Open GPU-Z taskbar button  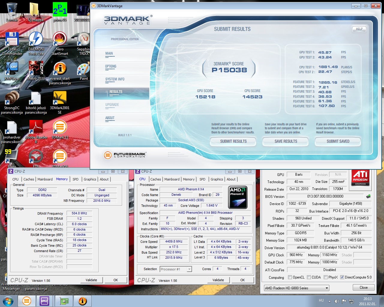coord(64,301)
